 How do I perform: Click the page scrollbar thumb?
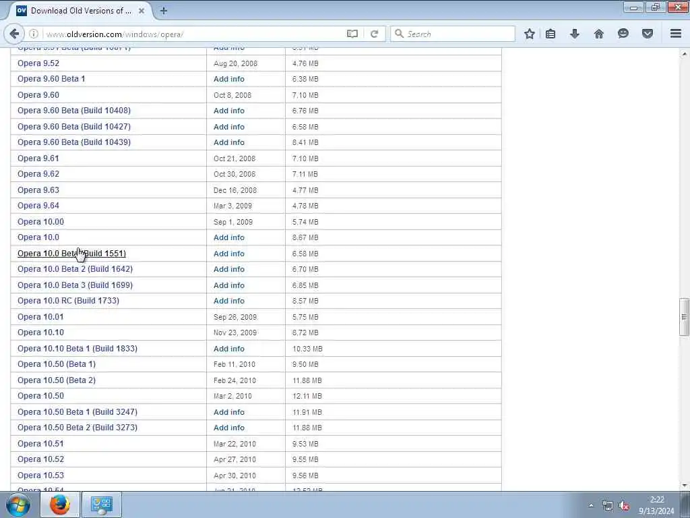(684, 317)
